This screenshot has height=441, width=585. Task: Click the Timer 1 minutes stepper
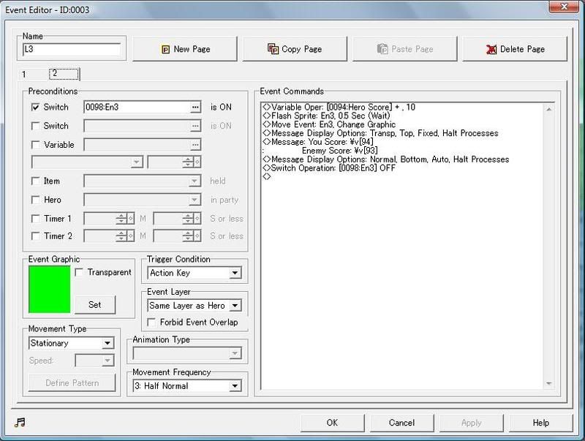coord(109,219)
